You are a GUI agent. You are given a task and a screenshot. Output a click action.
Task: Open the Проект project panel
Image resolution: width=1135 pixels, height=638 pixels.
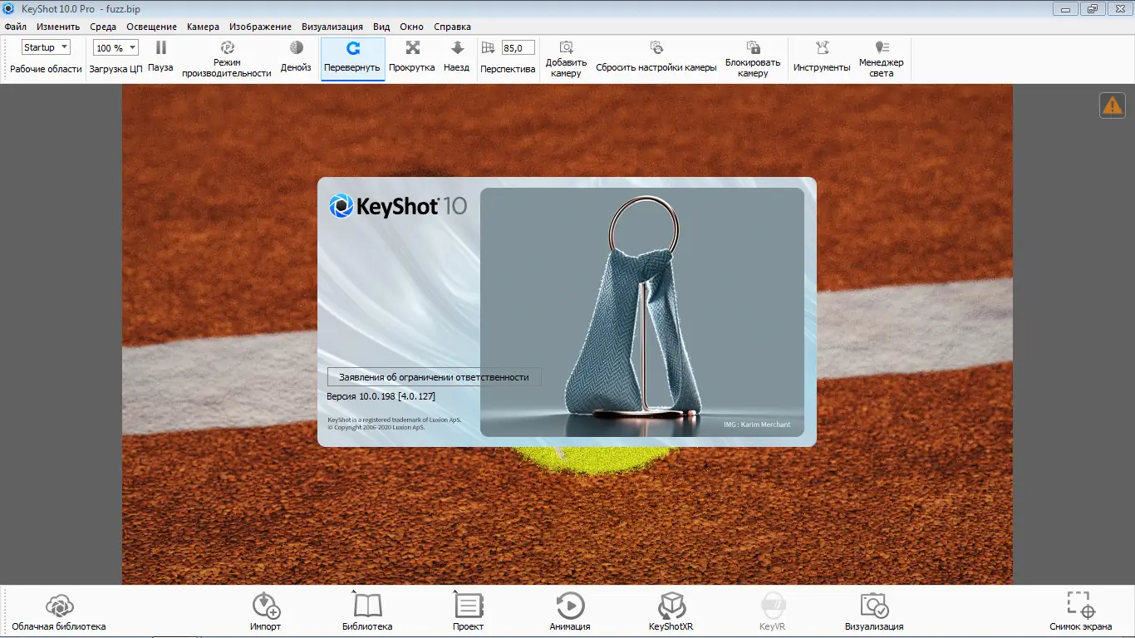469,612
